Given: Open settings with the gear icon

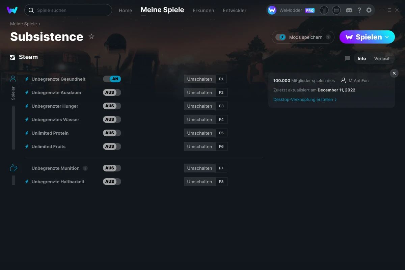Looking at the screenshot, I should point(369,10).
